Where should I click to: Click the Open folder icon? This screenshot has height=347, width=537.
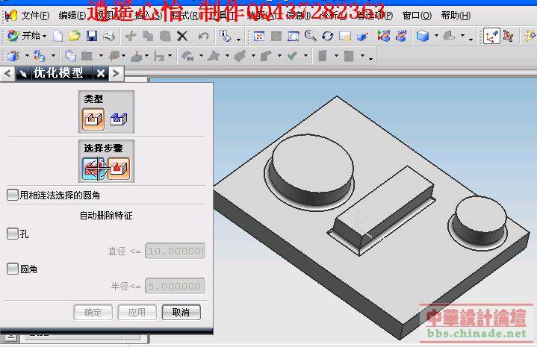point(75,36)
